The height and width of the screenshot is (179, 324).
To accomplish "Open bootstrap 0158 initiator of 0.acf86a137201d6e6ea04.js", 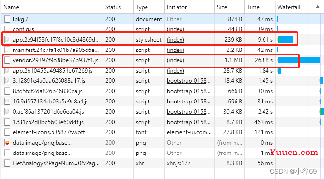I will click(189, 112).
